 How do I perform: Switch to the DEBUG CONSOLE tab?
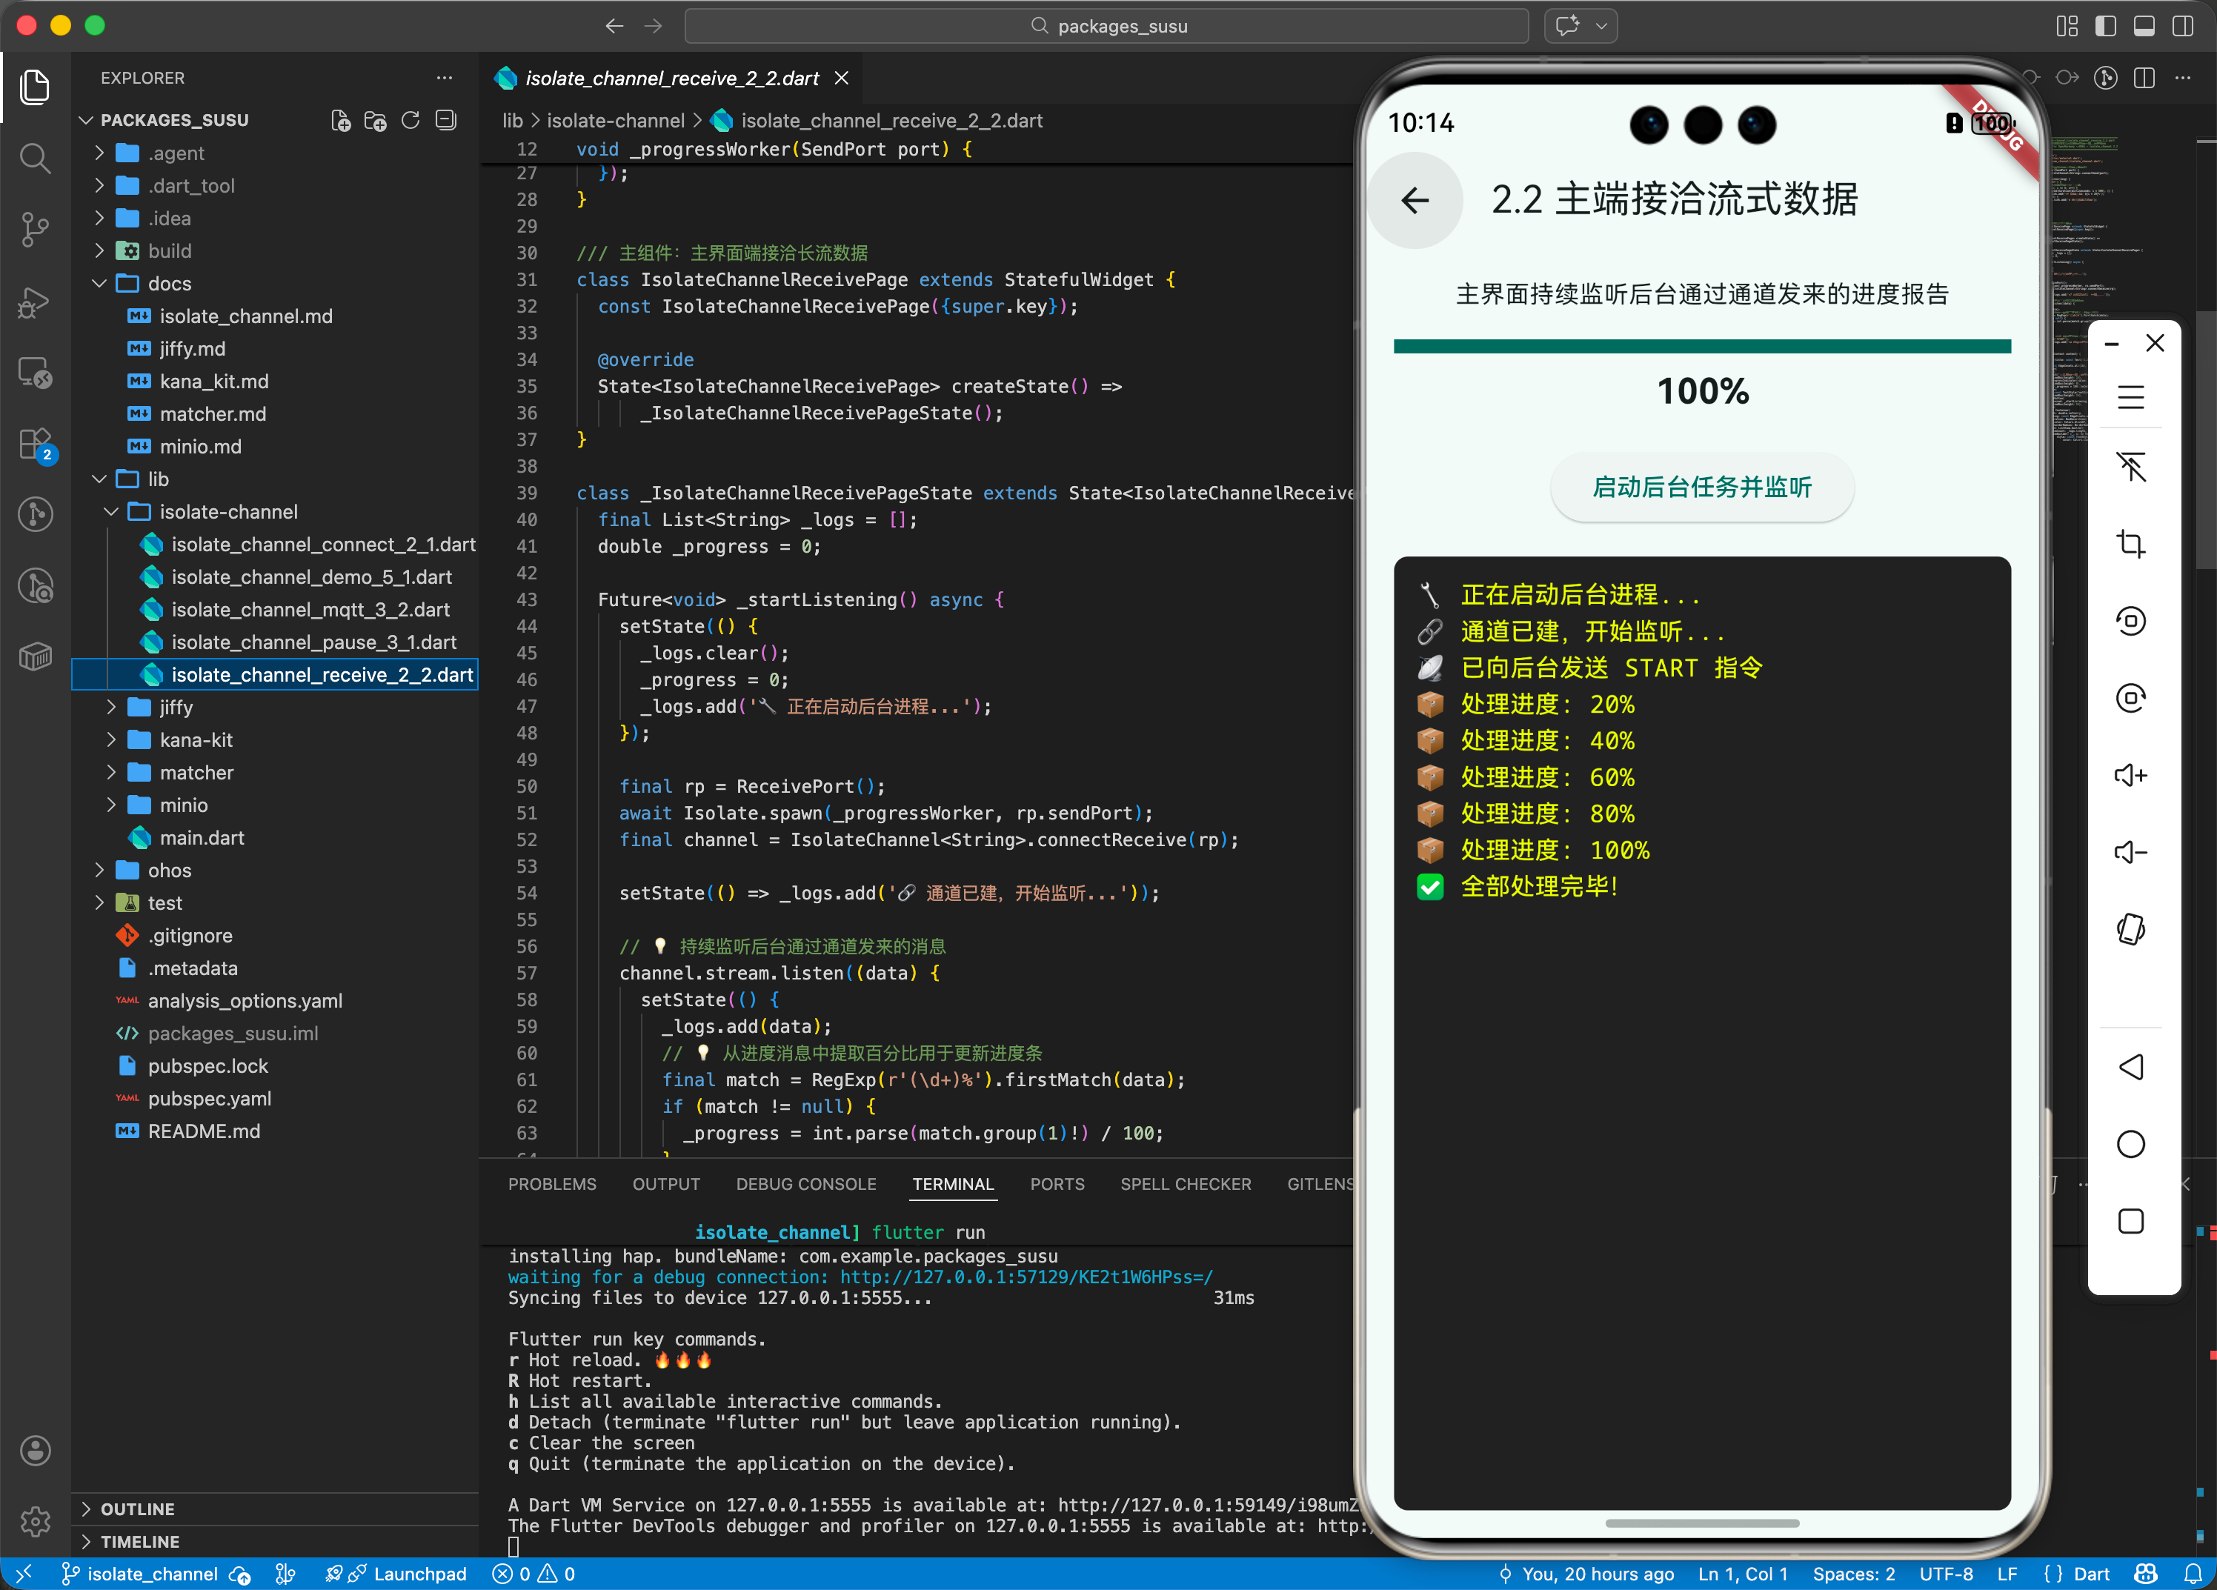point(805,1183)
